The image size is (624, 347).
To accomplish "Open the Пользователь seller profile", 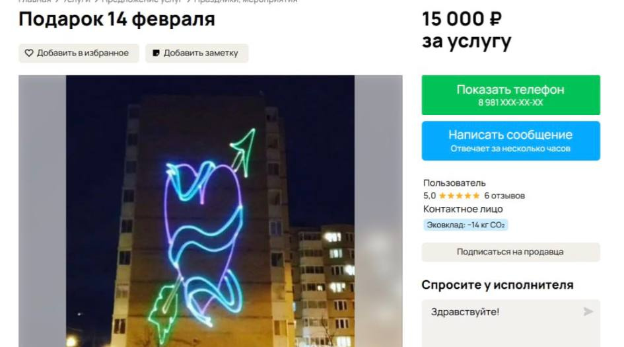I will pos(454,183).
